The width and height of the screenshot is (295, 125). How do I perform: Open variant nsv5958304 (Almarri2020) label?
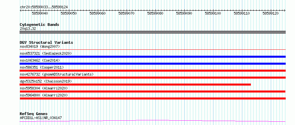(x=44, y=88)
